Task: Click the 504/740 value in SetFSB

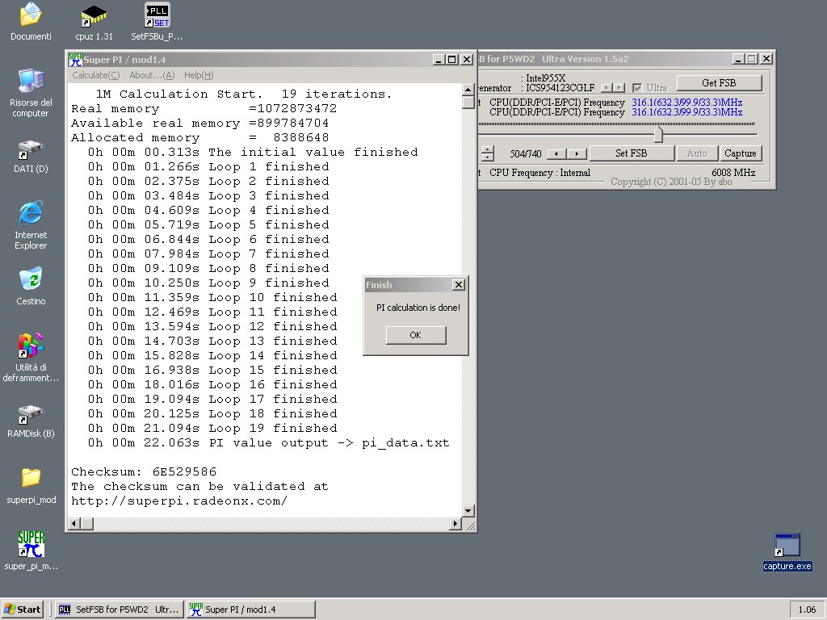Action: (x=526, y=154)
